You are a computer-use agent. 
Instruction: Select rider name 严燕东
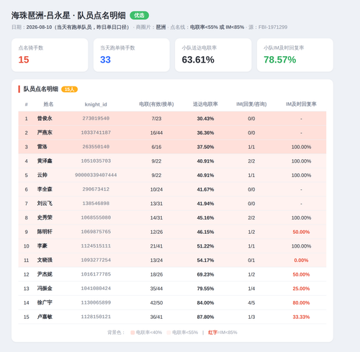45,132
